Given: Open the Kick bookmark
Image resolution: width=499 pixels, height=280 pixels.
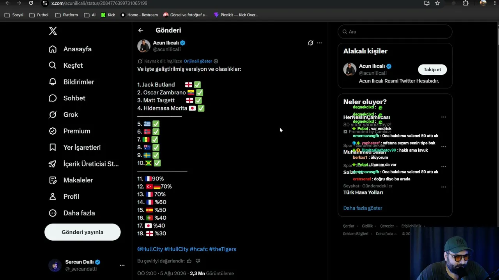Looking at the screenshot, I should [108, 15].
